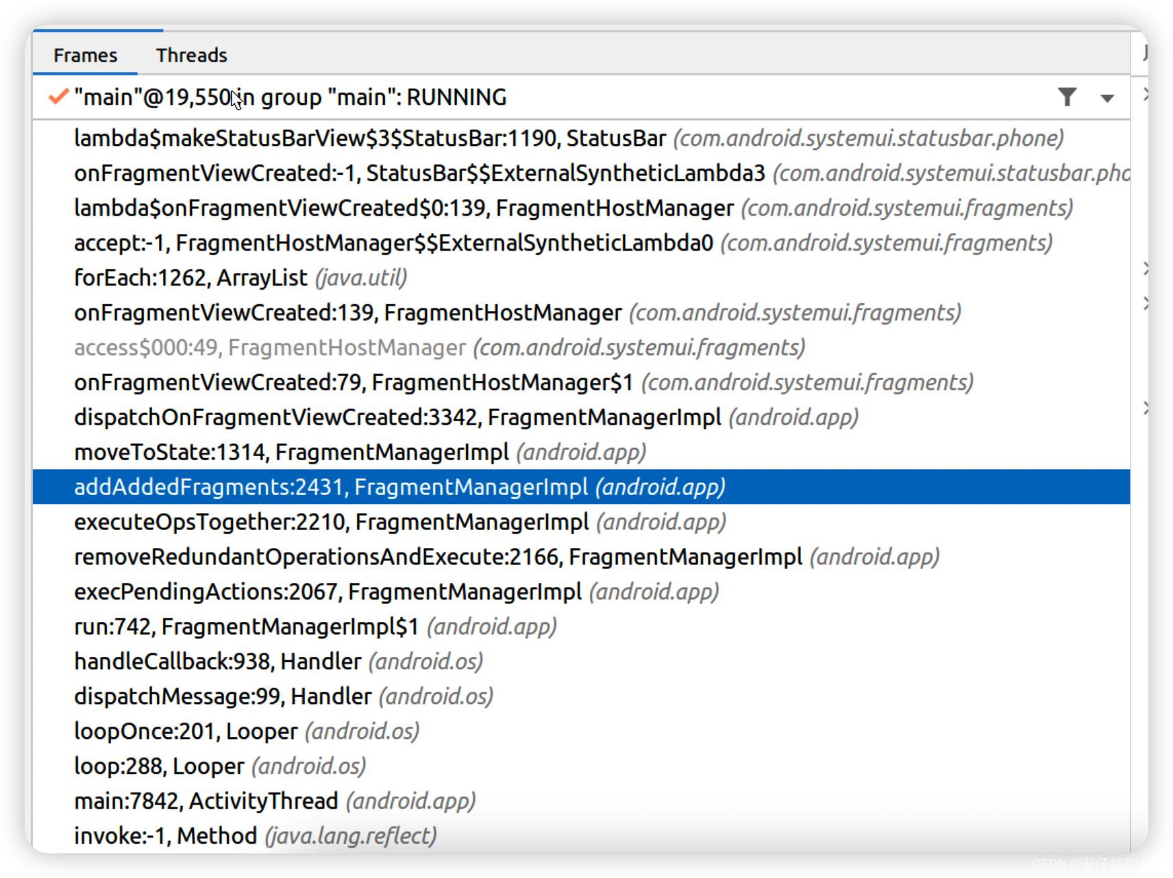Select frame onFragmentViewCreated:-1, StatusBar$$ExternalSyntheticLambda3
The width and height of the screenshot is (1173, 878).
pyautogui.click(x=581, y=173)
